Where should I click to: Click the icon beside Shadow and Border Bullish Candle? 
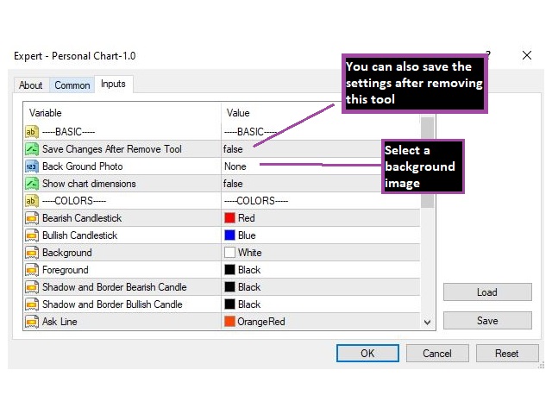(32, 304)
